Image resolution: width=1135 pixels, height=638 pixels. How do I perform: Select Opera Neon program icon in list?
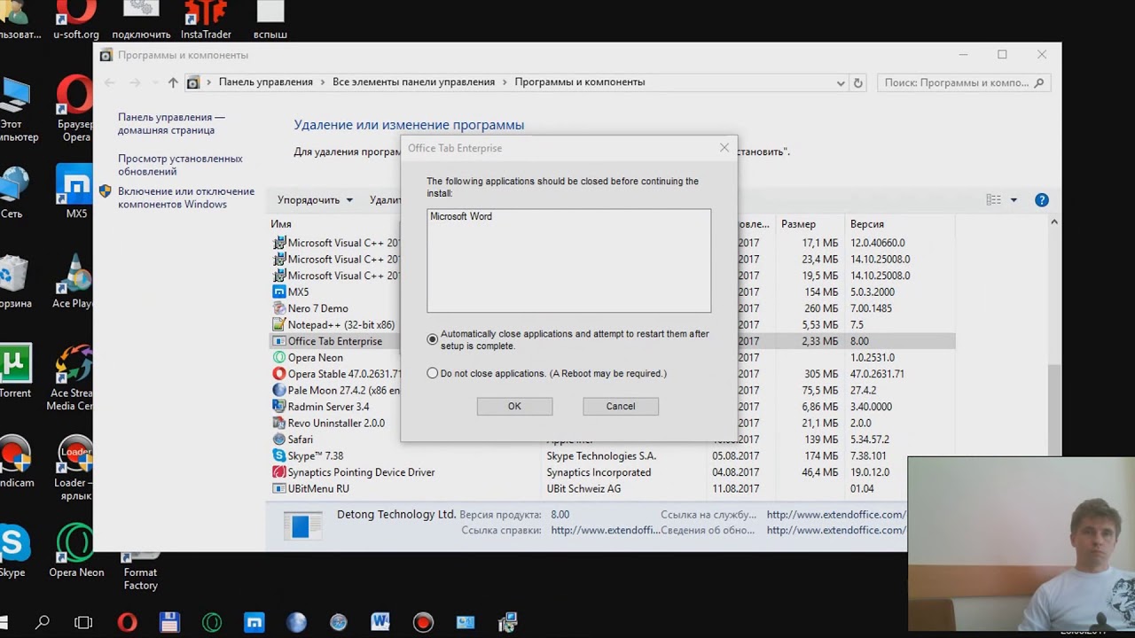[x=279, y=357]
